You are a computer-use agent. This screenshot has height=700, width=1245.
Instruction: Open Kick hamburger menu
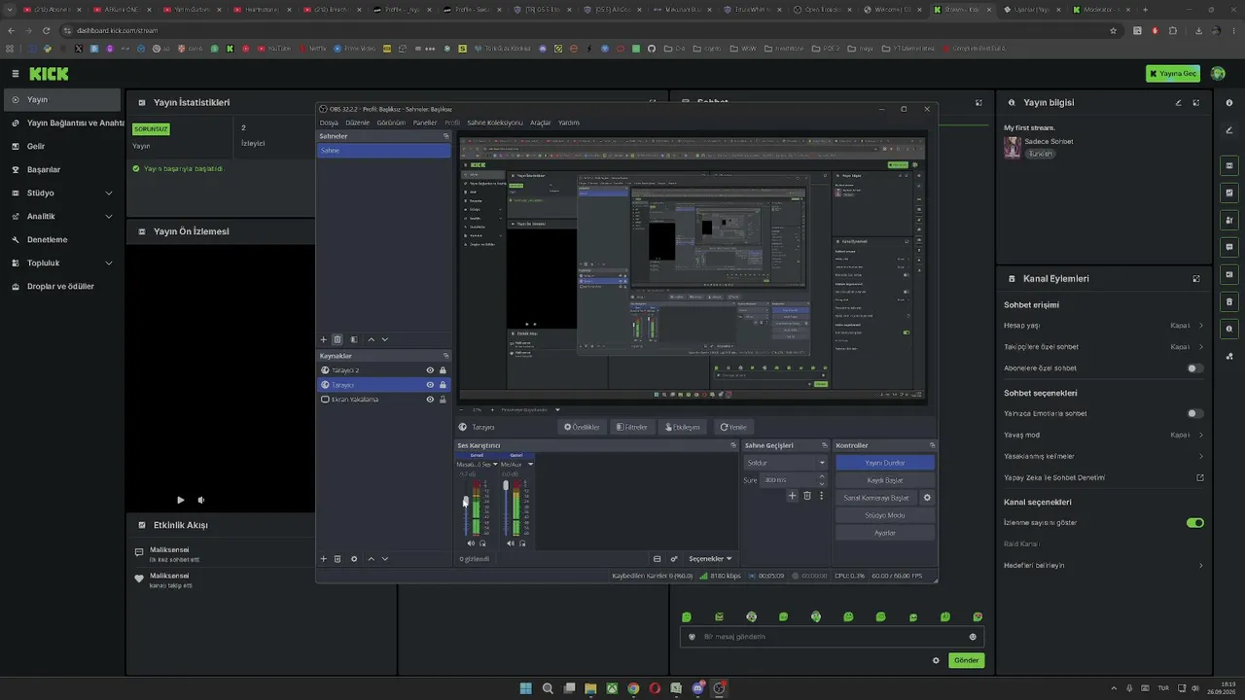(16, 74)
